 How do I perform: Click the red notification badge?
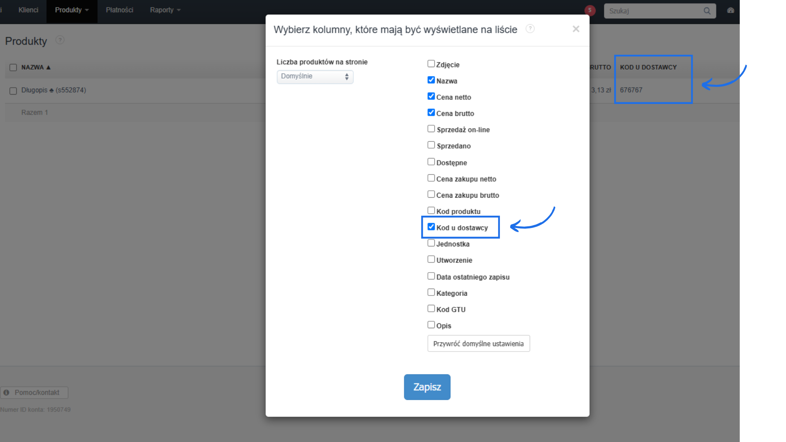click(589, 10)
